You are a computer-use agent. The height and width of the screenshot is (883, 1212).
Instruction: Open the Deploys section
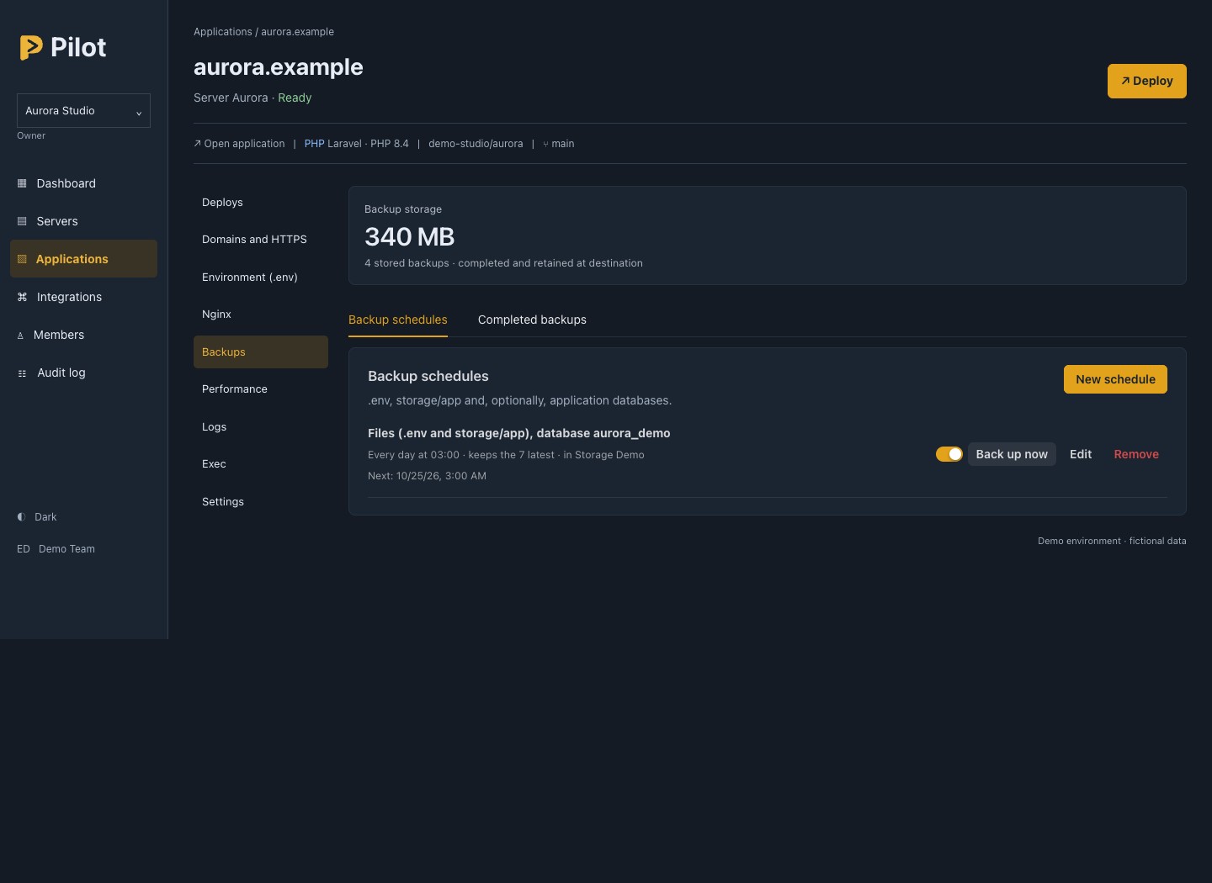[261, 203]
